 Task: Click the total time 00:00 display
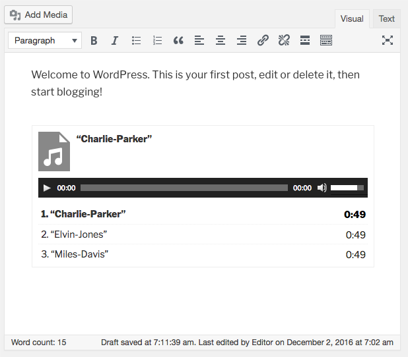[302, 188]
